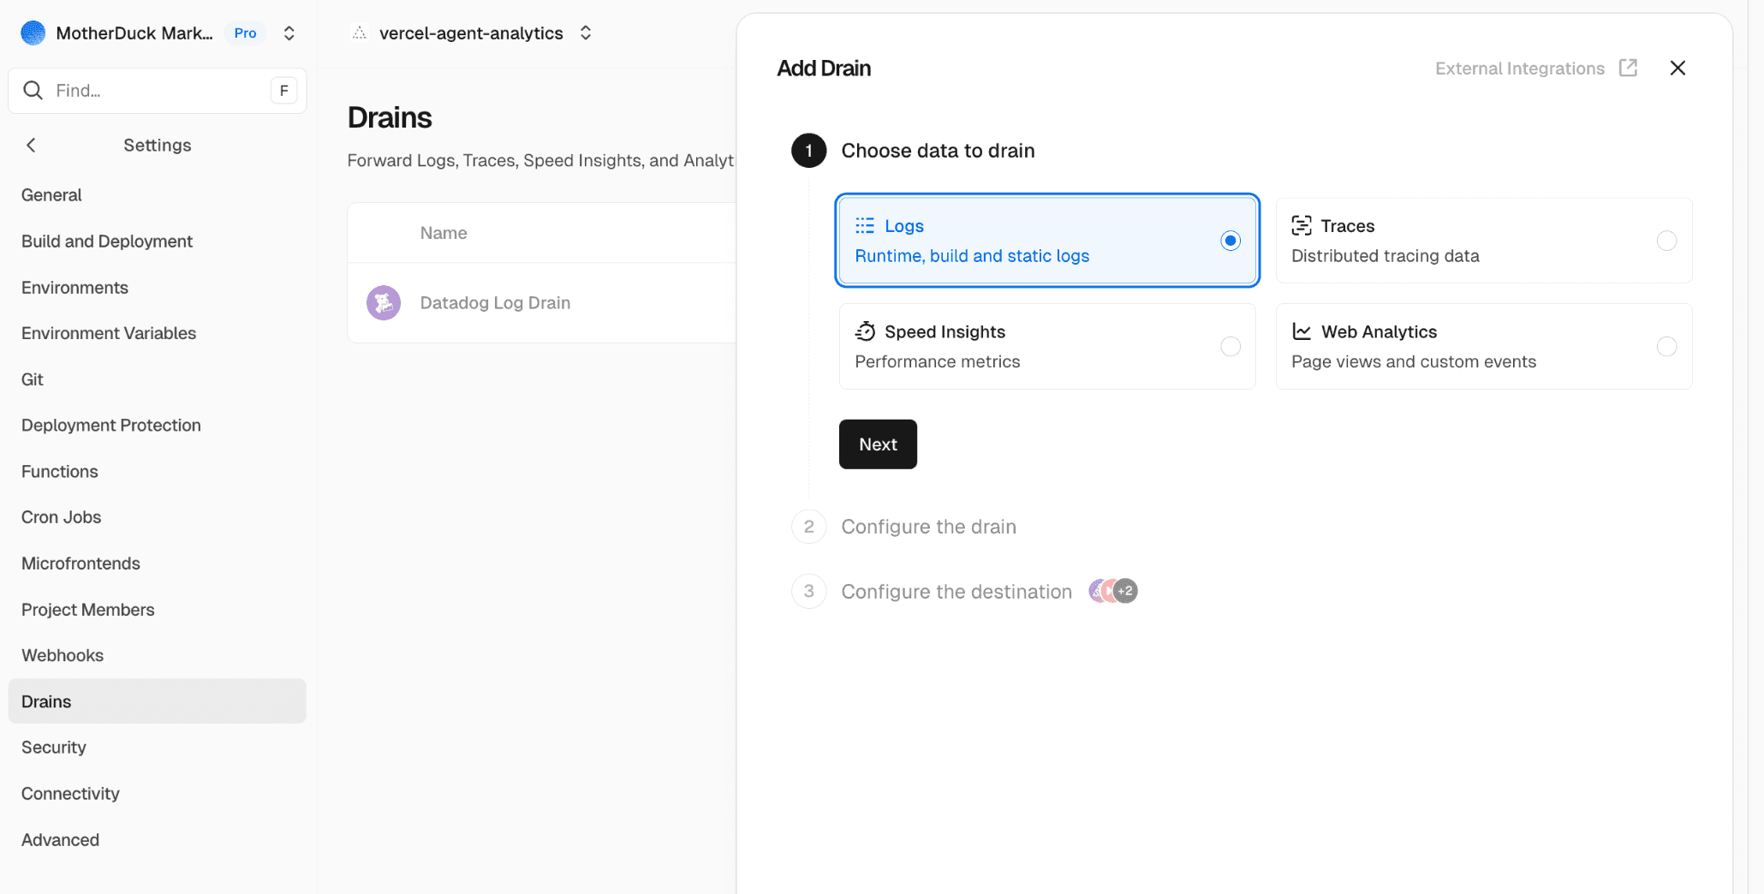Click the Datadog Log Drain logo icon

tap(384, 303)
